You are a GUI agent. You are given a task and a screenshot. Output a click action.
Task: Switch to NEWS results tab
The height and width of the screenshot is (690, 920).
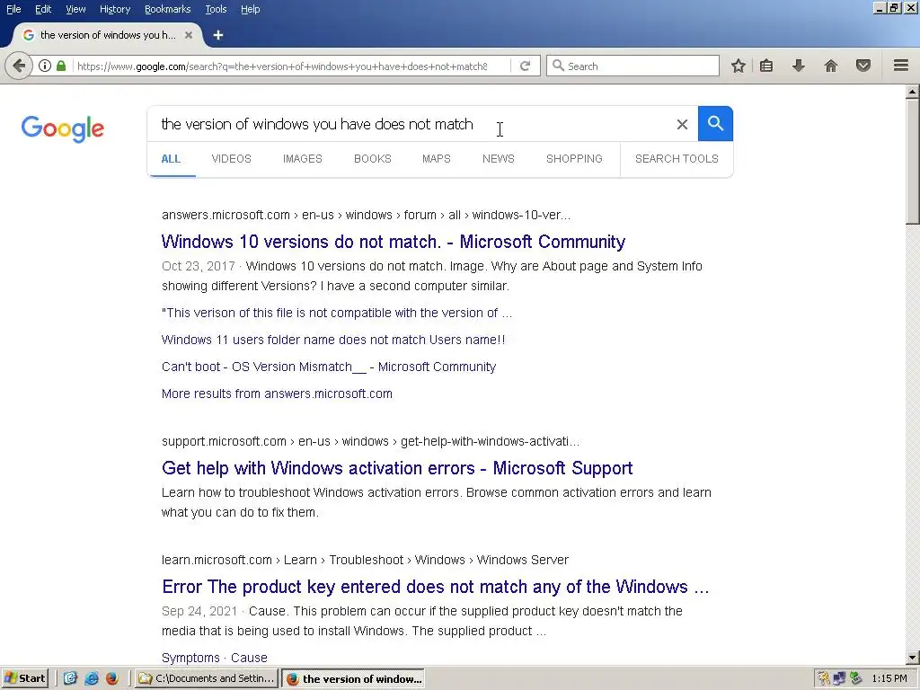(x=498, y=158)
